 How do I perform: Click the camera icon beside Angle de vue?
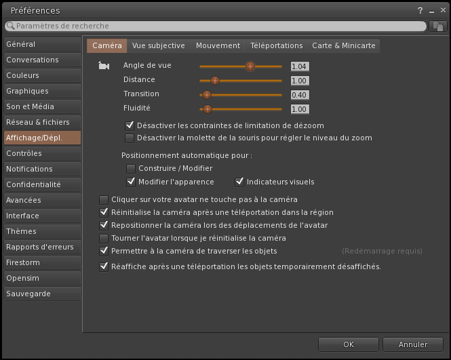[104, 66]
